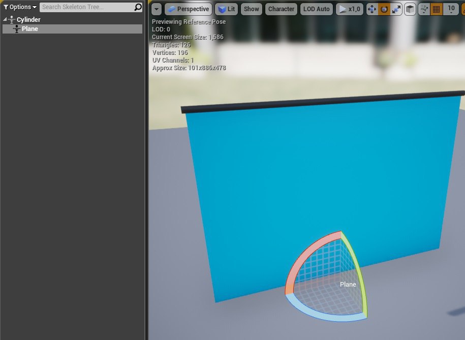Screen dimensions: 465x340
Task: Open the Lit view mode menu
Action: point(227,9)
